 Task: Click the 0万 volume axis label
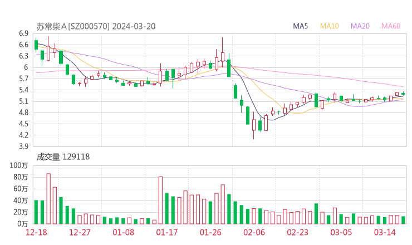tap(22, 224)
